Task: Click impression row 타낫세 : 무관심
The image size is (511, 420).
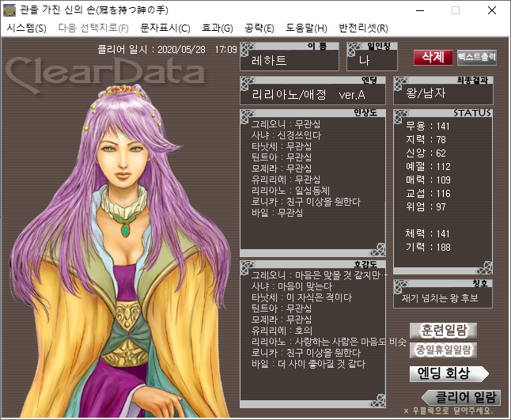Action: pos(282,146)
